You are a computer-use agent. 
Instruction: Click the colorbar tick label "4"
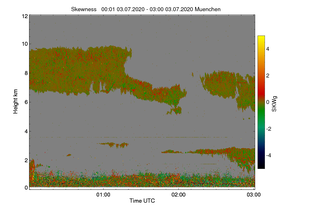(x=268, y=49)
